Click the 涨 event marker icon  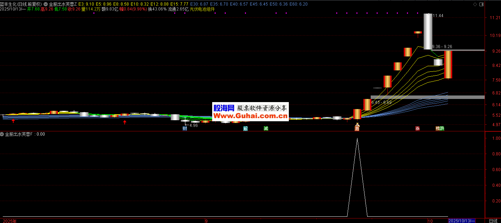click(x=417, y=128)
